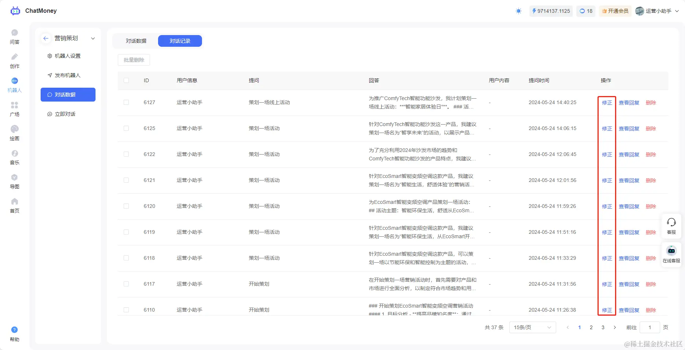Click 删除 for record 6122

[651, 155]
